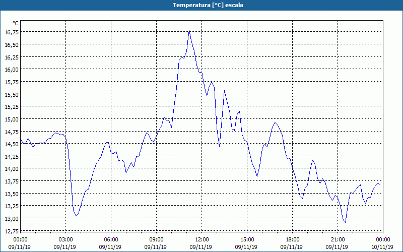Screen dimensions: 403x252
Task: Click the 15:00 time label
Action: [x=247, y=240]
